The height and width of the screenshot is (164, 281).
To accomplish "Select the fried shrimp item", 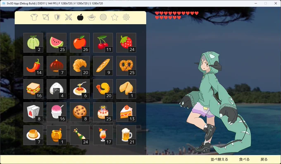I will pyautogui.click(x=103, y=89).
